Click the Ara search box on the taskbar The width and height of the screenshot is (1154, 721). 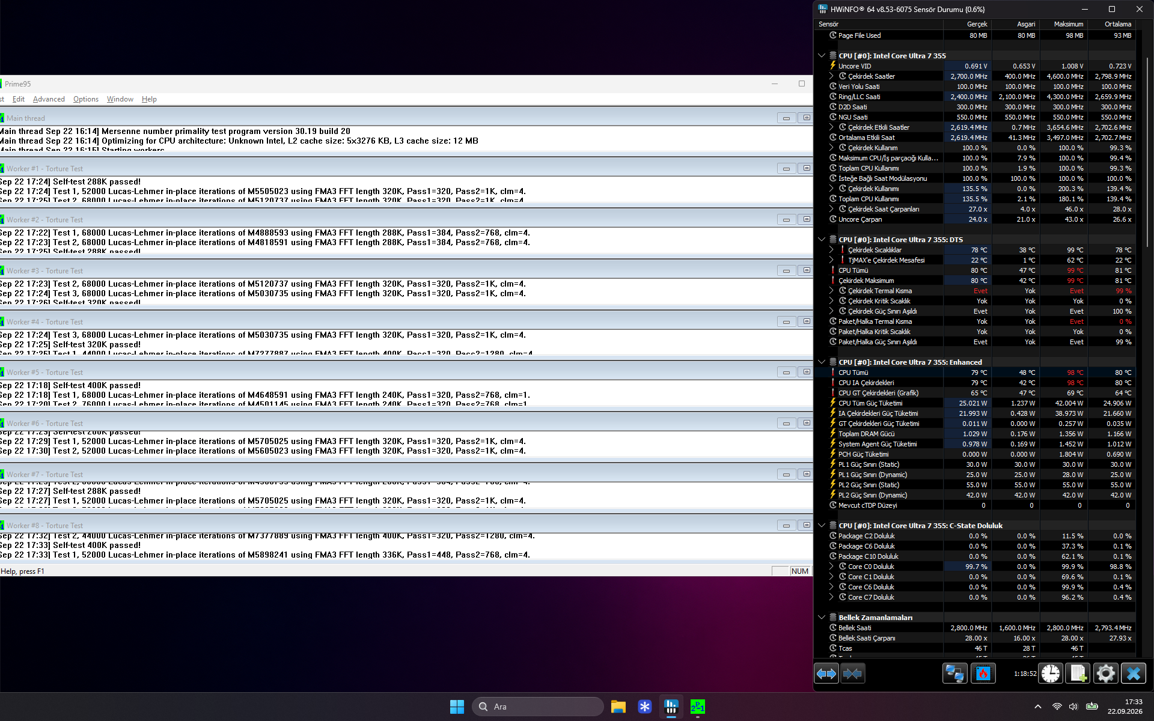pos(538,707)
